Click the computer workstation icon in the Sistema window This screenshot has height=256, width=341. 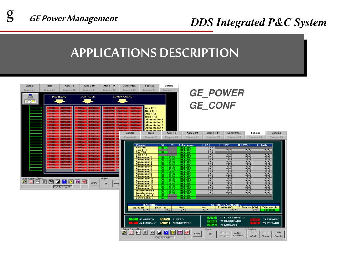point(30,99)
